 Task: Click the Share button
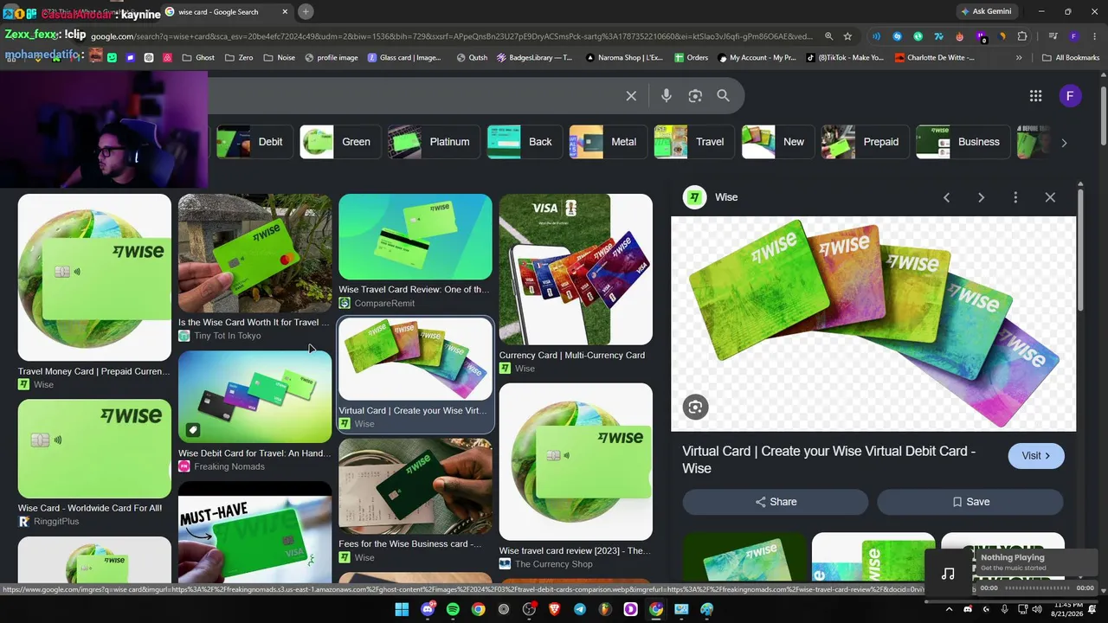click(x=776, y=502)
